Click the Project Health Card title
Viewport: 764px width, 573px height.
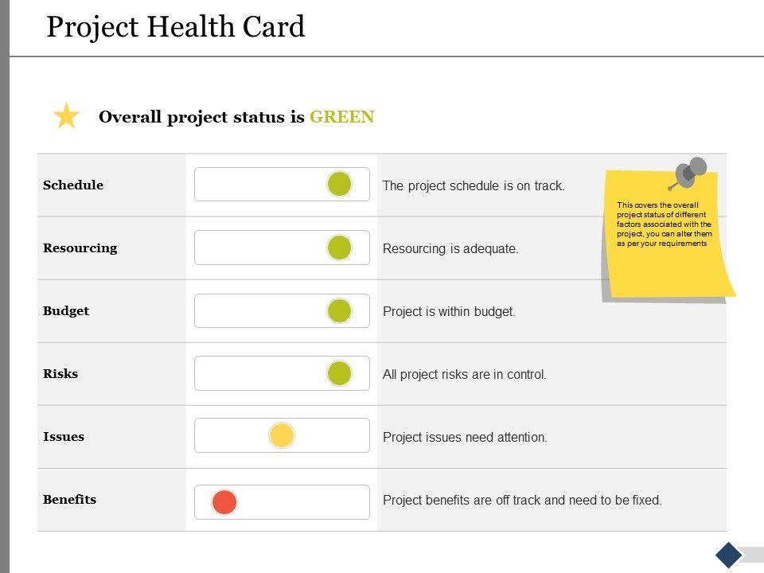pos(176,27)
